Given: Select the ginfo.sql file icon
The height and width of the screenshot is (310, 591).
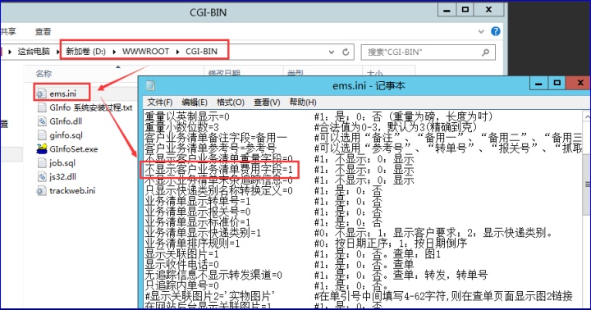Looking at the screenshot, I should click(x=42, y=134).
